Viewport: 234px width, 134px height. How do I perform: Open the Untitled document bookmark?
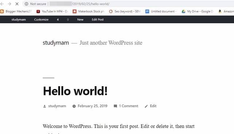[x=161, y=11]
